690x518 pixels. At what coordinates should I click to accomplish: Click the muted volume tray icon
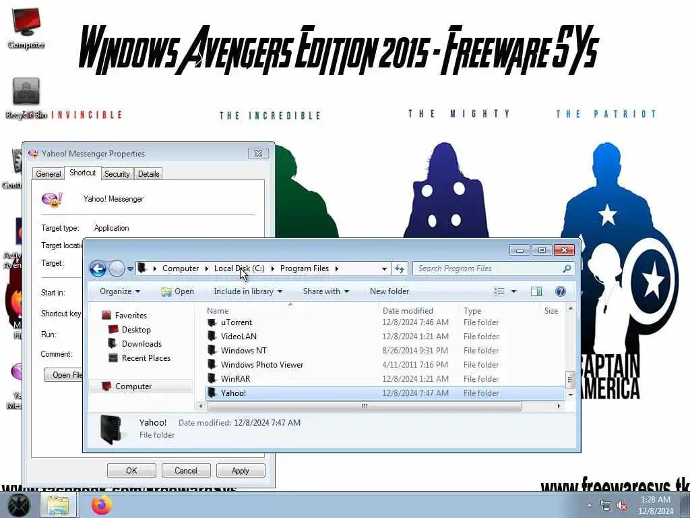pos(622,506)
